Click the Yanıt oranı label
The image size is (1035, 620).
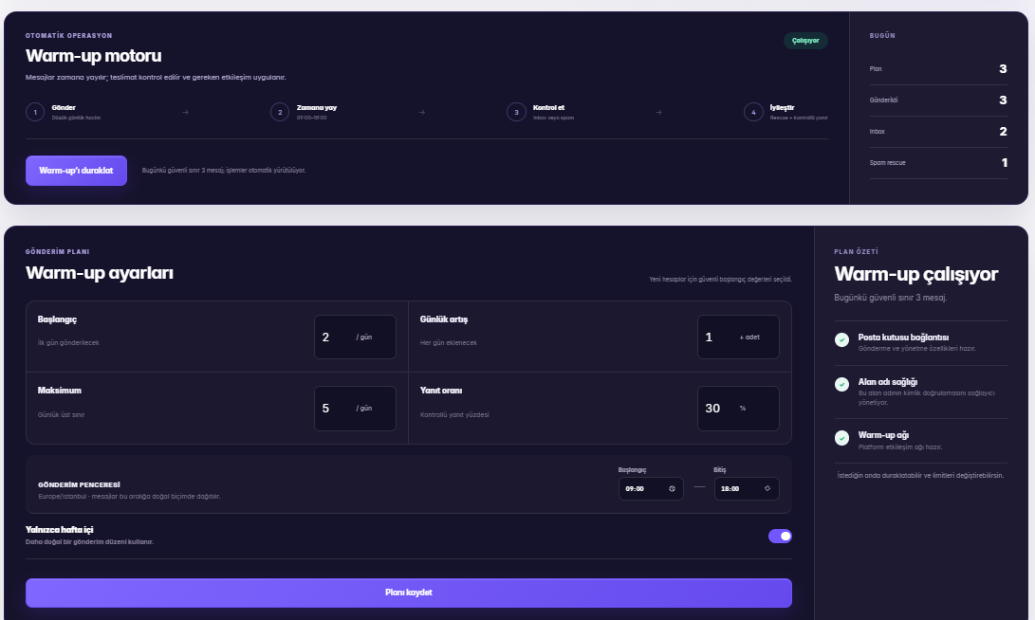(x=441, y=391)
